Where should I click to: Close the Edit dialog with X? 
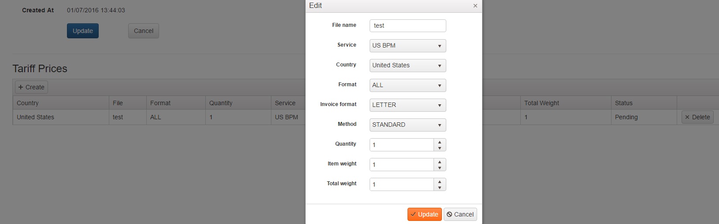475,6
